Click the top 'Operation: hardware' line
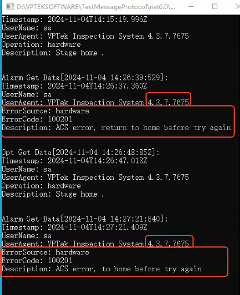 [x=41, y=45]
